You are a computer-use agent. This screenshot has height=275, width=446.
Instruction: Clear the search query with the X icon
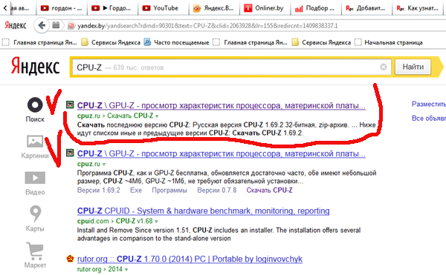coord(383,67)
